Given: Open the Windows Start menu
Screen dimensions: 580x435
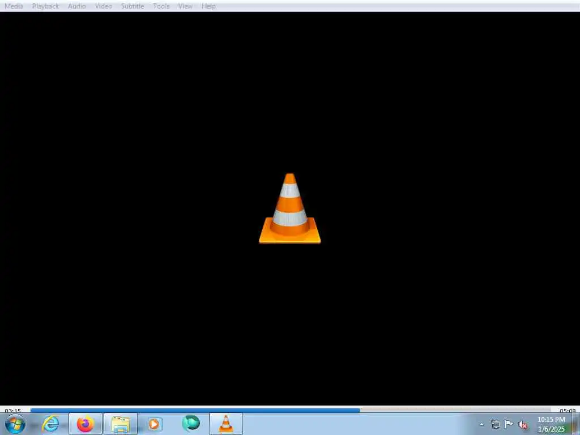Looking at the screenshot, I should (15, 424).
